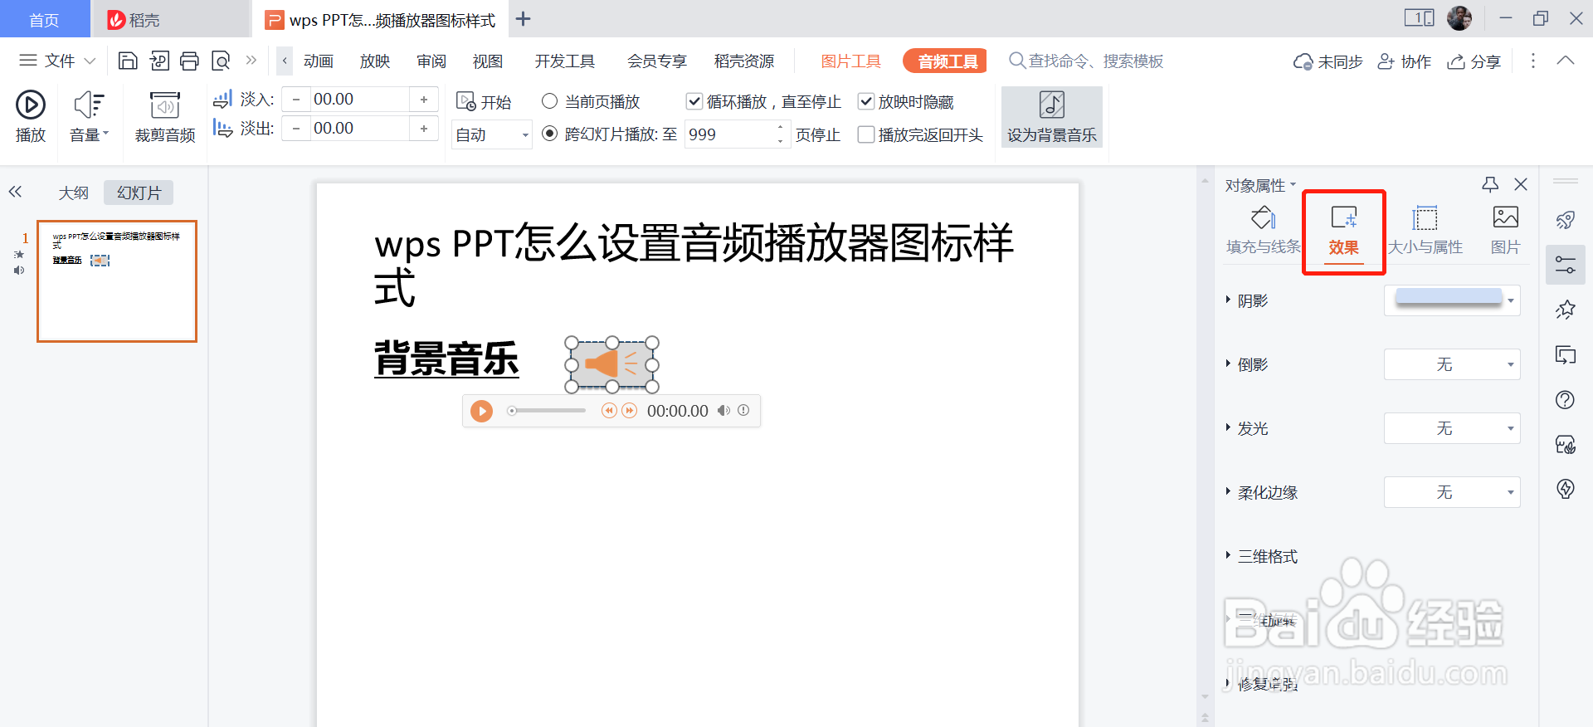
Task: Pin the Object Properties panel
Action: pyautogui.click(x=1490, y=184)
